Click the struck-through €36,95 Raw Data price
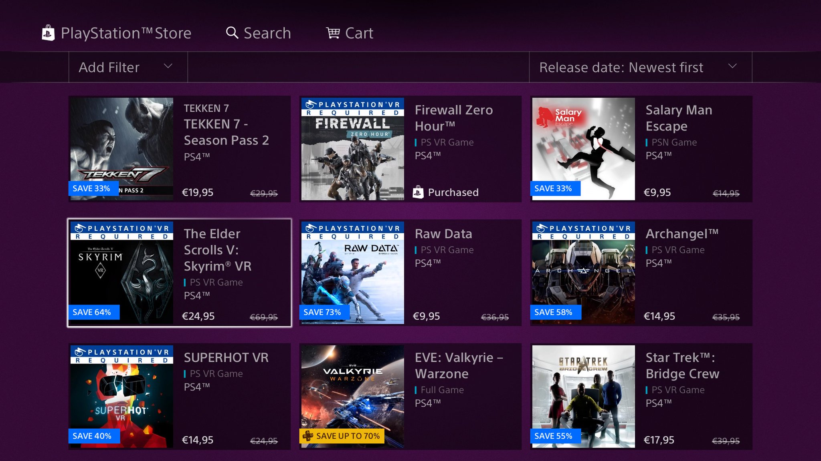821x461 pixels. click(495, 317)
